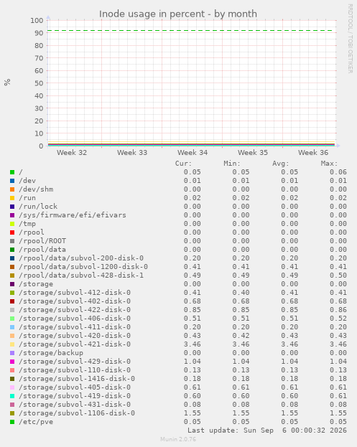
Task: Click /storage/subvol-1416-disk-0 label
Action: tap(77, 379)
